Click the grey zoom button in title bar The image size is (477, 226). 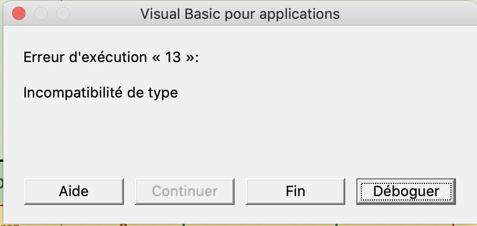[x=64, y=13]
